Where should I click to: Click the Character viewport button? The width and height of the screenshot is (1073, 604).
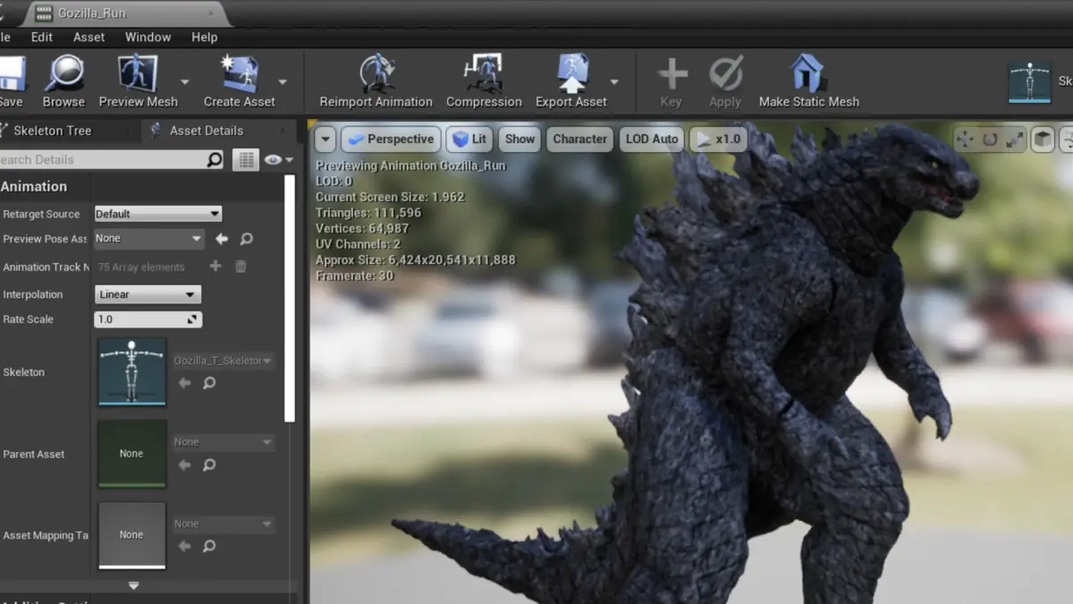tap(579, 140)
